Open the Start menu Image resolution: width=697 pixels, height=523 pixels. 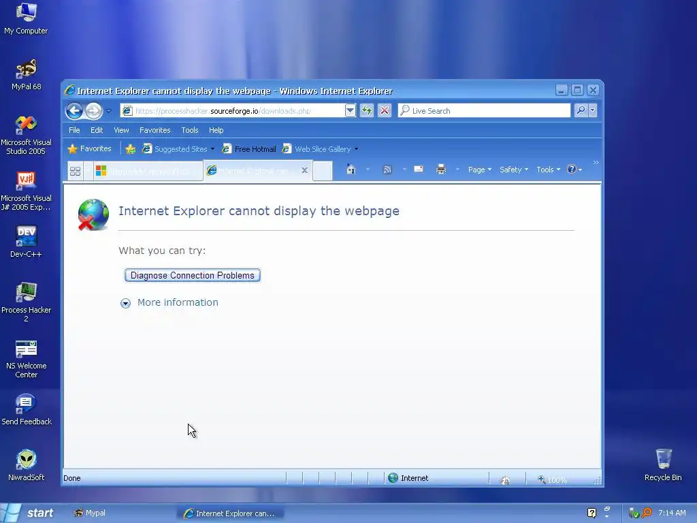[29, 513]
